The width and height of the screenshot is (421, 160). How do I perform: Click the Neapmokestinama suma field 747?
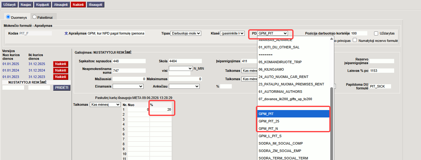click(129, 71)
